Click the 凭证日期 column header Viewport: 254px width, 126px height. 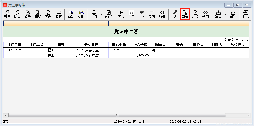(14, 45)
